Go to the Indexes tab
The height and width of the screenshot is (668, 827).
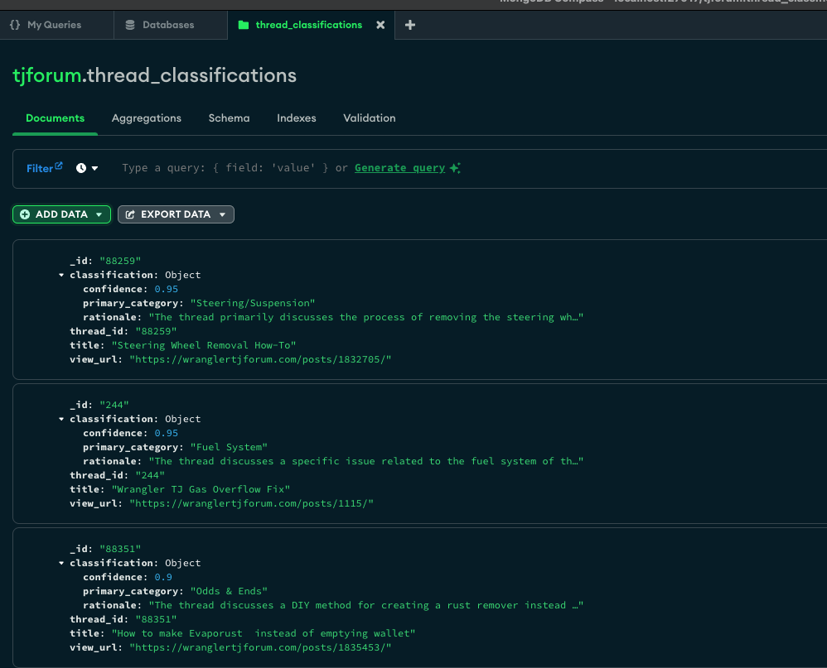tap(297, 118)
